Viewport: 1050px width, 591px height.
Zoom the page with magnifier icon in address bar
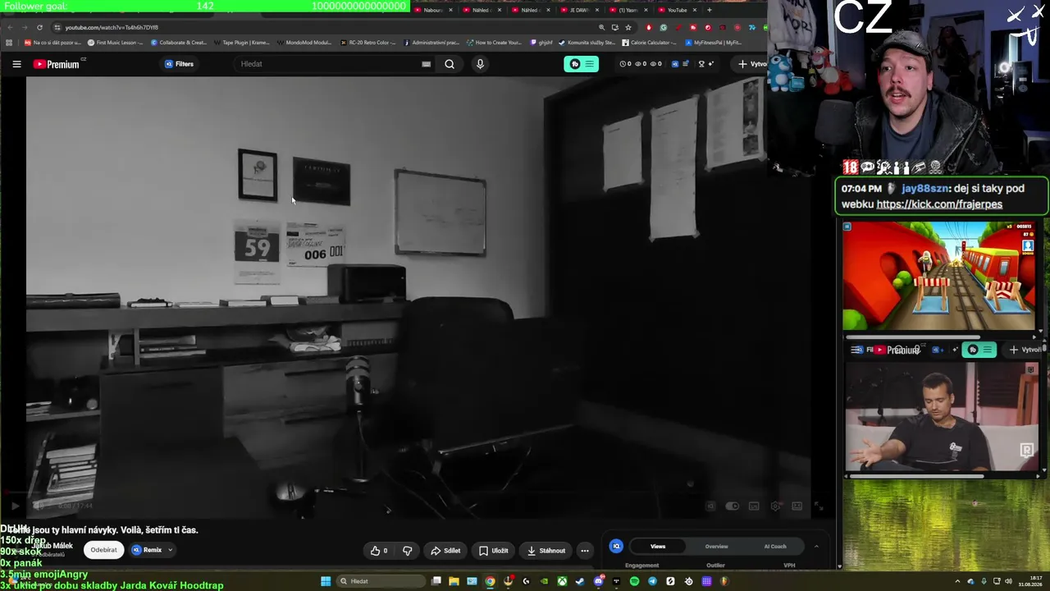(601, 27)
